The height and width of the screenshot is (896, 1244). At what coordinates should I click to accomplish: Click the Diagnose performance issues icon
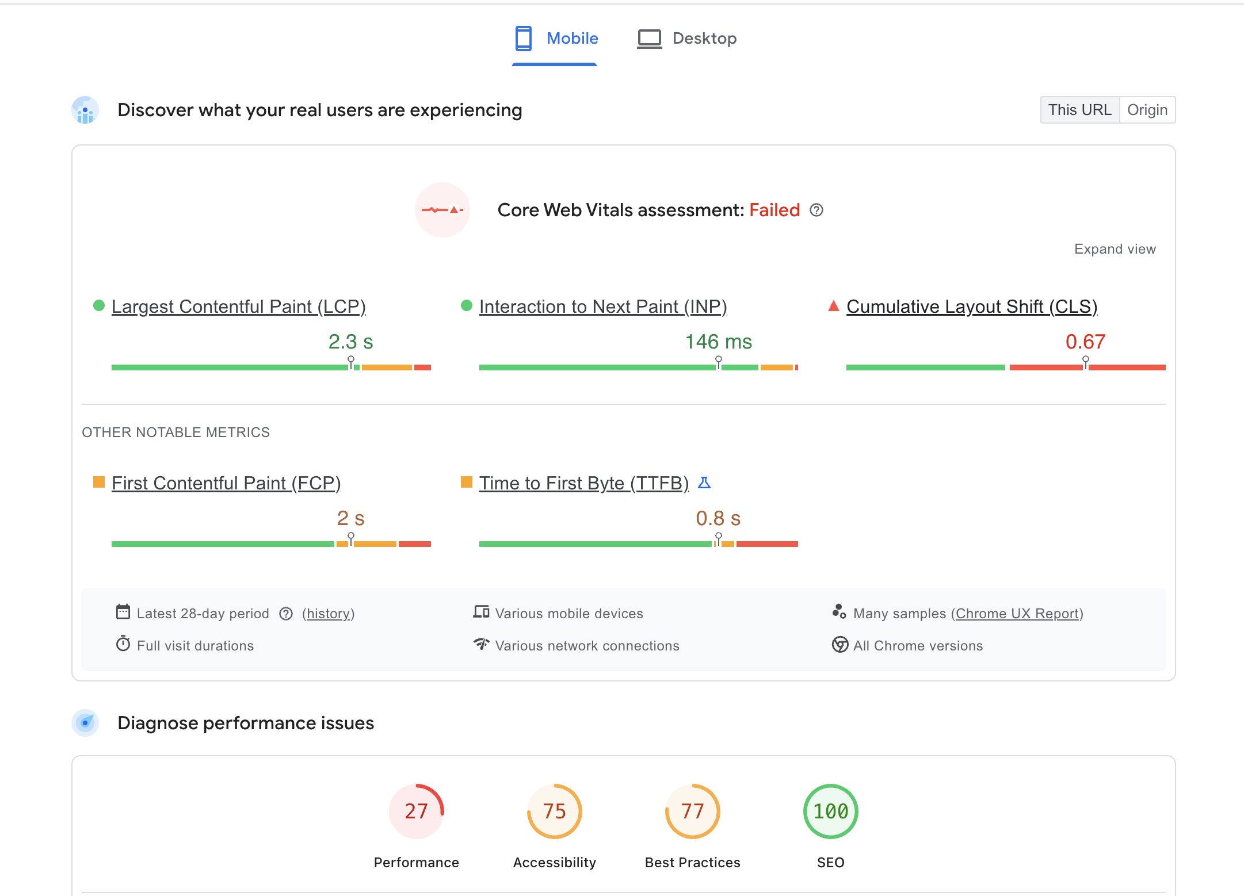85,723
